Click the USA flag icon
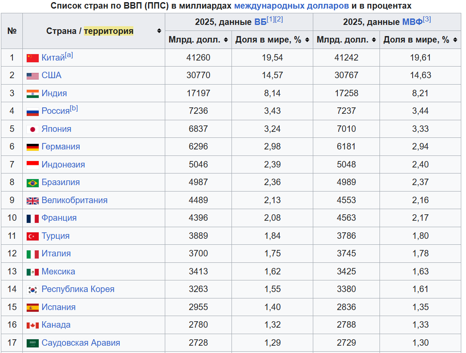This screenshot has height=353, width=466. pos(33,76)
